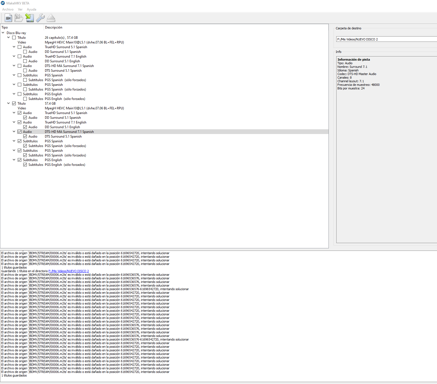Enable unchecked DD Surround 5.1 English audio checkbox
This screenshot has width=437, height=384.
25,61
